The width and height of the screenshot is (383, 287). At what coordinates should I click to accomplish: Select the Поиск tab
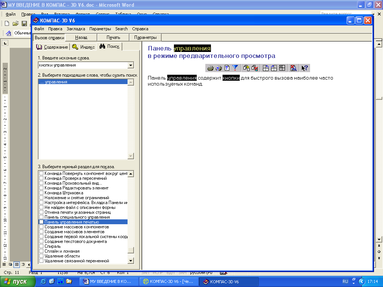pos(110,46)
